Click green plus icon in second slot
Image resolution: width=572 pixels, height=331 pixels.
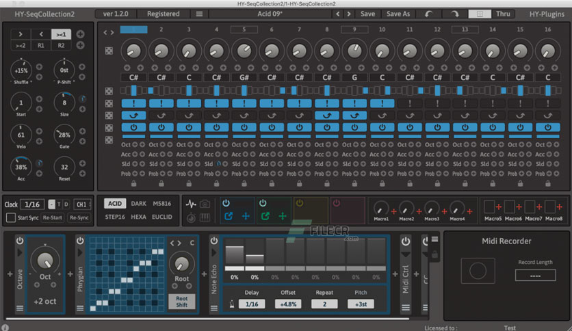[283, 217]
